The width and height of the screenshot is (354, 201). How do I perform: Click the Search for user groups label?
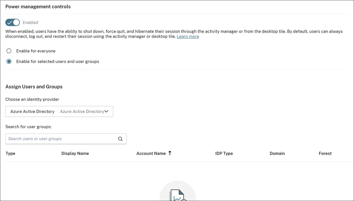coord(28,127)
